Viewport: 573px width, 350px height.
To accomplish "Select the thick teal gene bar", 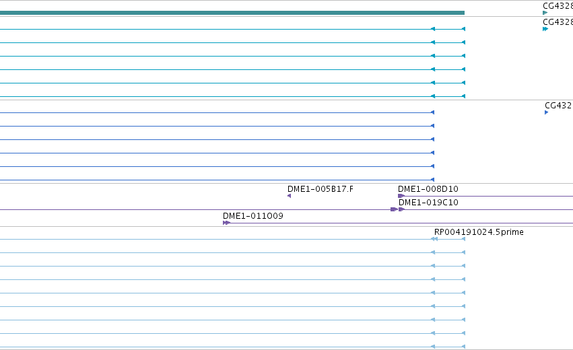I will coord(232,13).
